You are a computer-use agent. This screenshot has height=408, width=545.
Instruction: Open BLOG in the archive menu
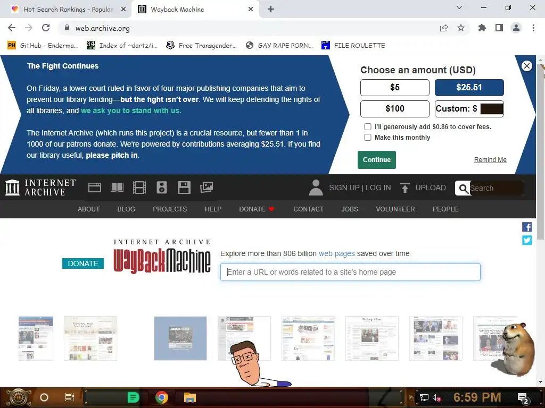(x=126, y=209)
